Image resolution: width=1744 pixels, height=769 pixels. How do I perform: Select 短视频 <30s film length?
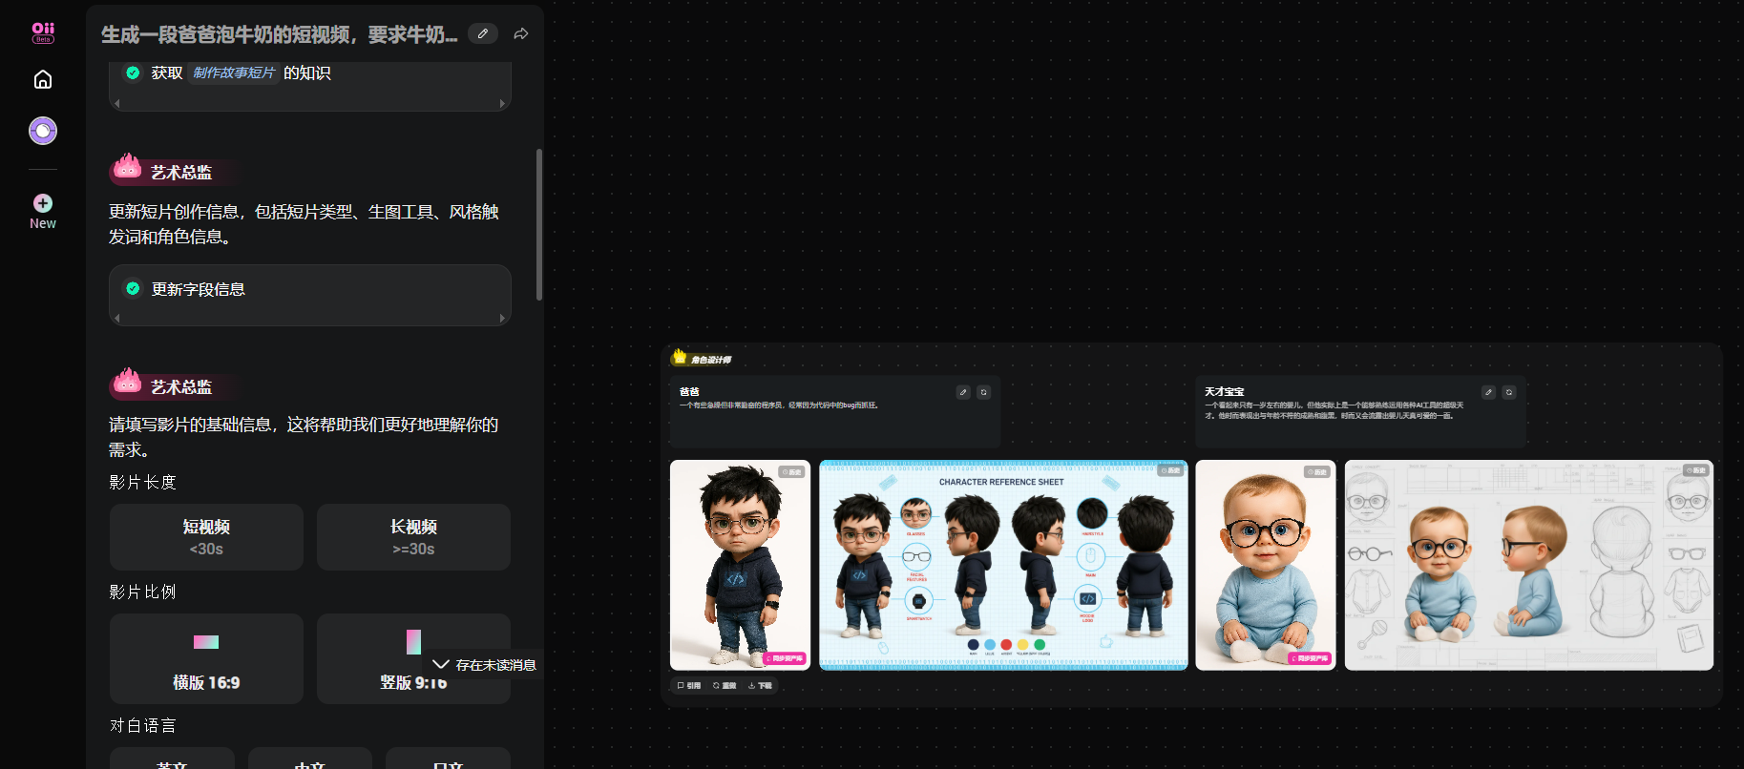point(206,537)
